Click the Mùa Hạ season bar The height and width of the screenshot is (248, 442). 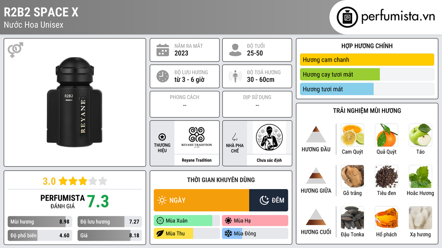pyautogui.click(x=255, y=221)
